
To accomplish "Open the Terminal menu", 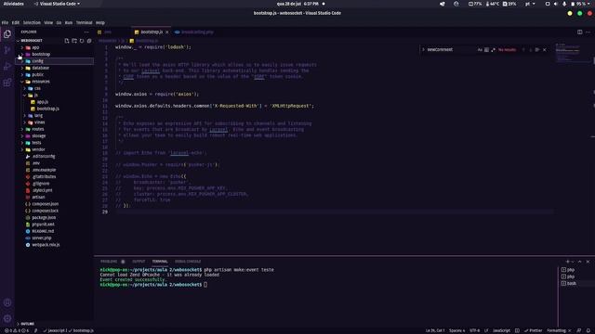I will tap(84, 22).
